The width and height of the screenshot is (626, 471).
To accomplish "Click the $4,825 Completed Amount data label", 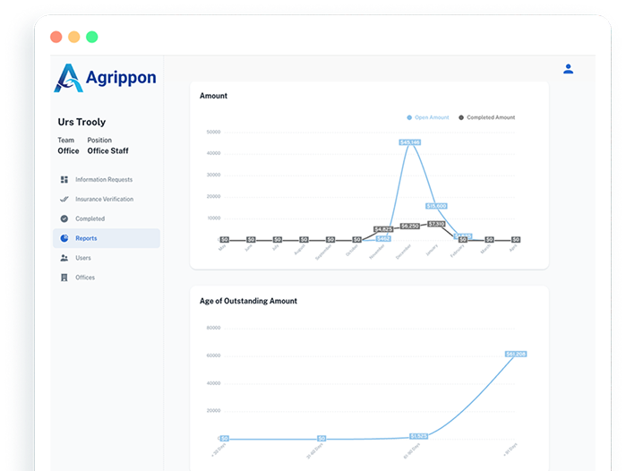I will pos(383,229).
